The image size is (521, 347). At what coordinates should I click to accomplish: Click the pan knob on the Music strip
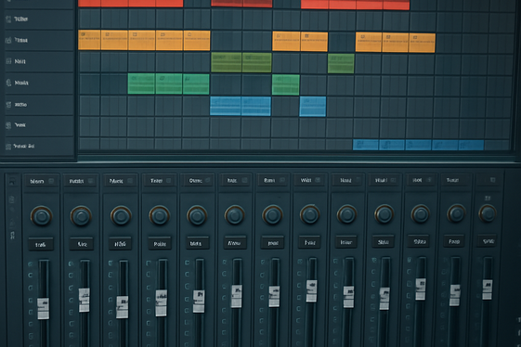121,216
